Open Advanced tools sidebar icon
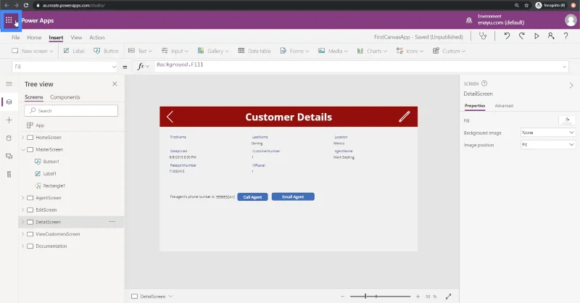 (9, 174)
